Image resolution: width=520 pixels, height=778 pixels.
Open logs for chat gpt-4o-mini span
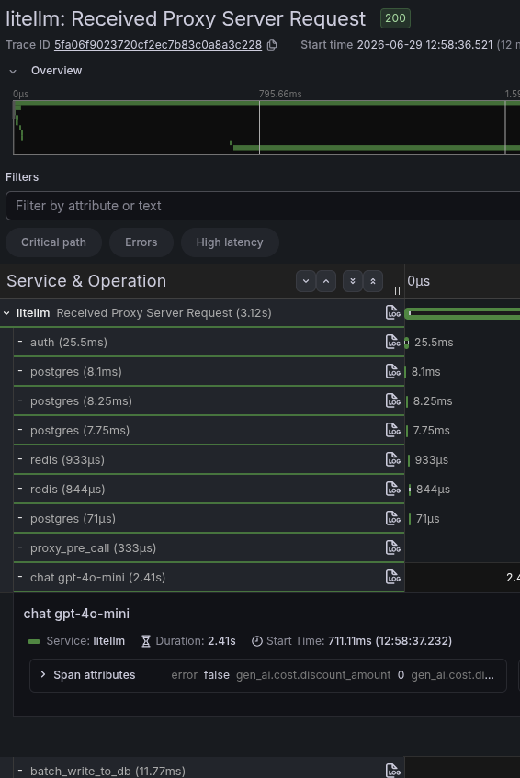(x=392, y=577)
